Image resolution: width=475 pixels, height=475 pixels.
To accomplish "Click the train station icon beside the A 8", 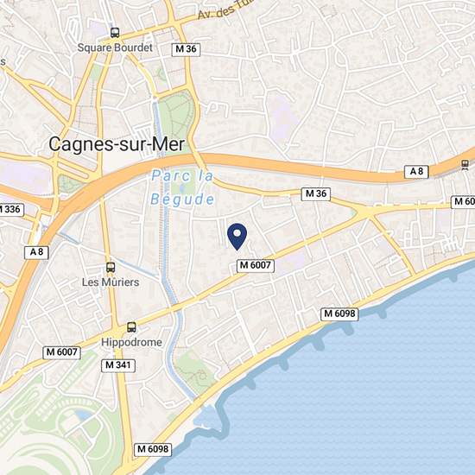I will click(x=465, y=165).
